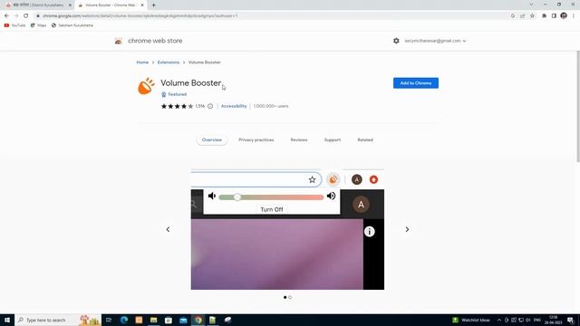Click the extension preview screenshot
This screenshot has height=326, width=580.
[x=287, y=229]
